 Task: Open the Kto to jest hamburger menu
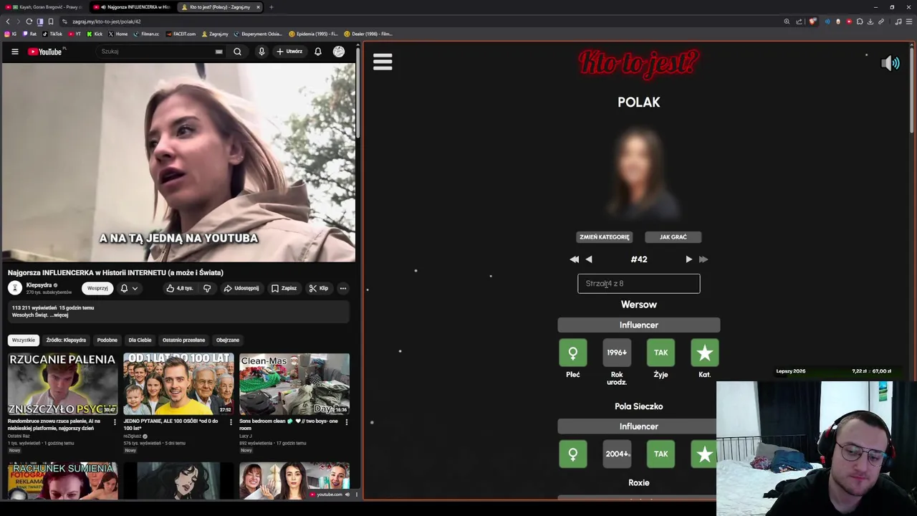point(383,62)
